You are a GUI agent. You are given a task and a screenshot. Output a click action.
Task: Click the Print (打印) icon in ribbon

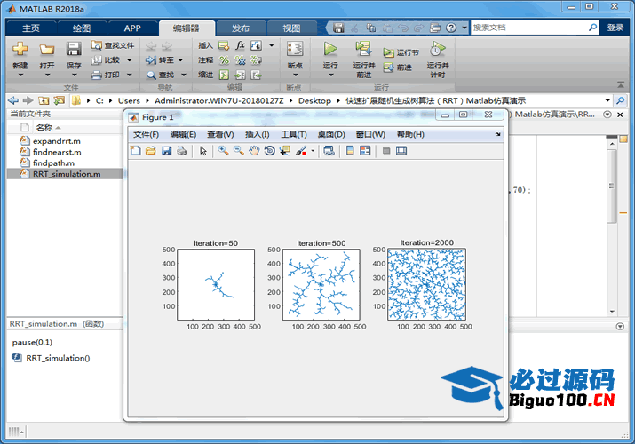[97, 75]
